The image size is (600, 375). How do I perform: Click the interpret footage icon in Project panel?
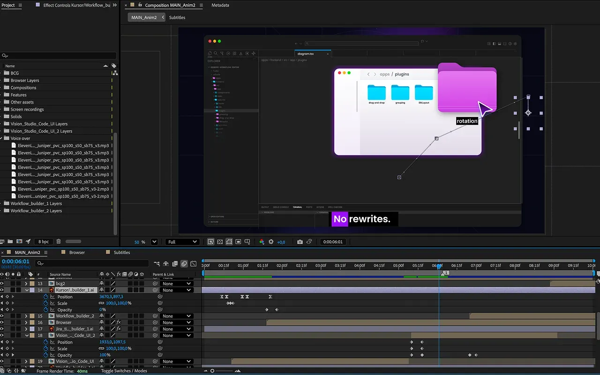[x=2, y=241]
